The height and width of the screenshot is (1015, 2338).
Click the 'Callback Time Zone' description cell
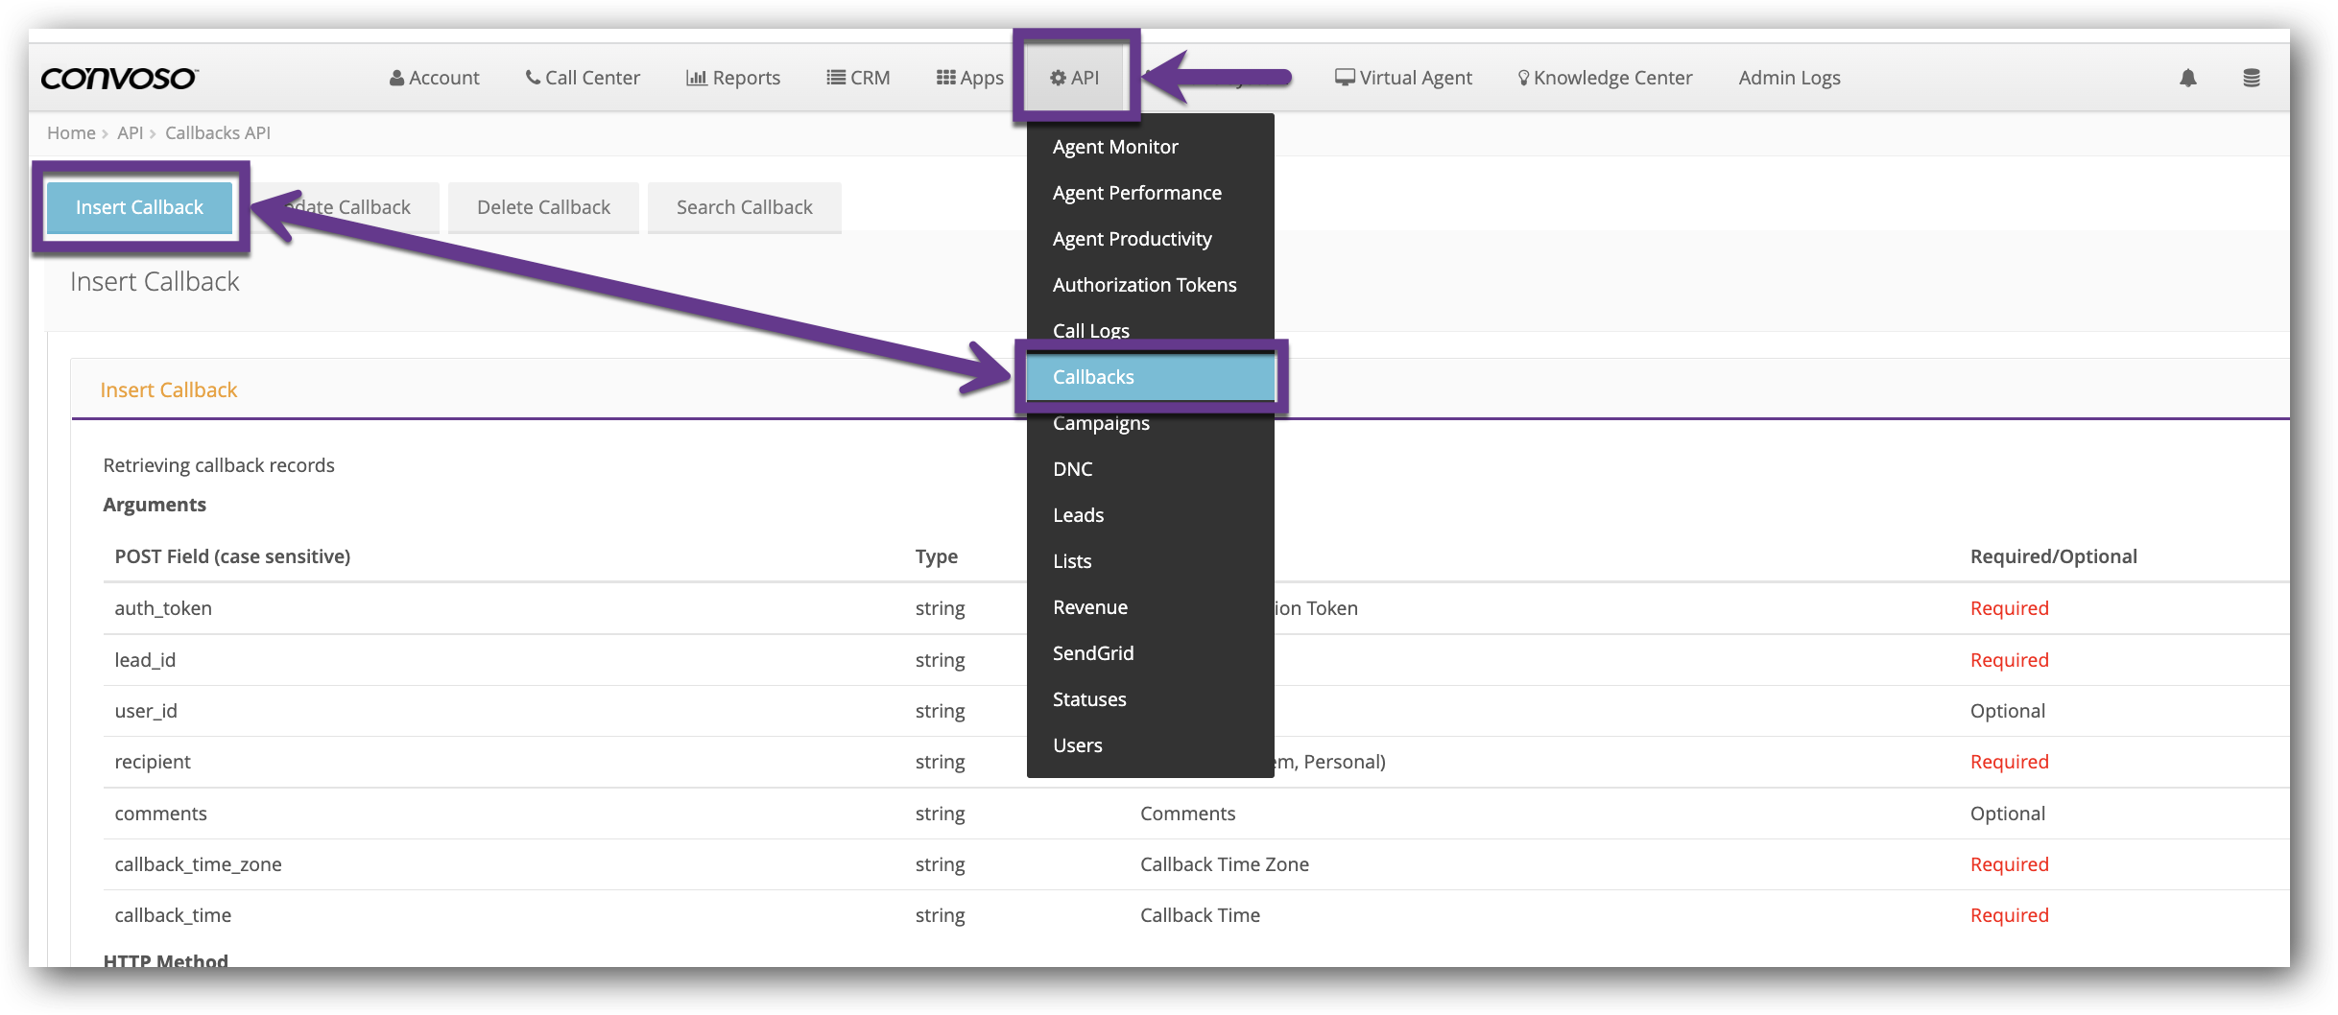1225,864
